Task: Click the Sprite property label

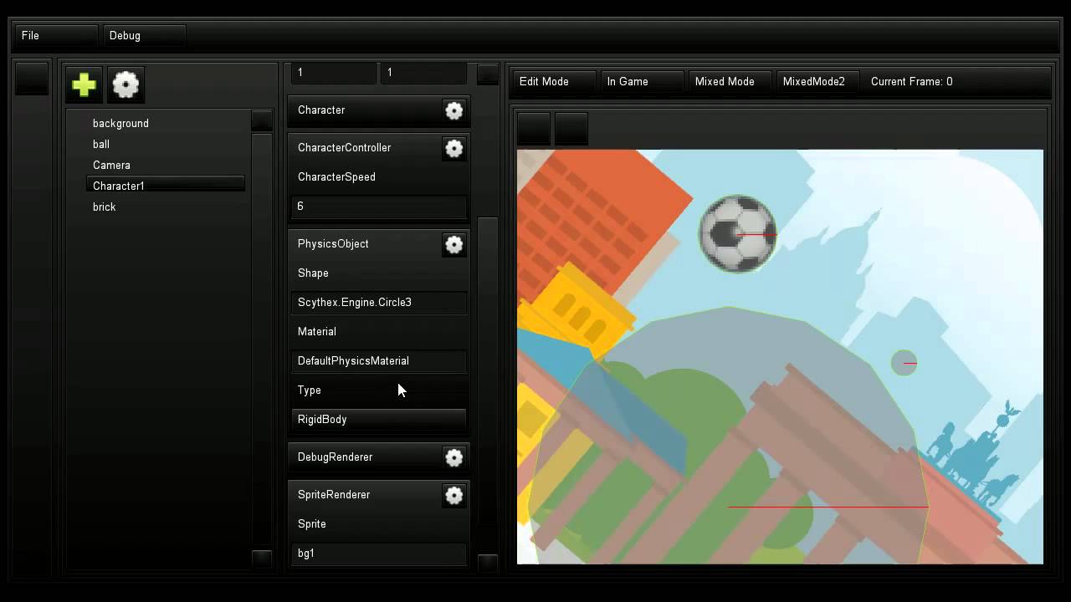Action: (312, 524)
